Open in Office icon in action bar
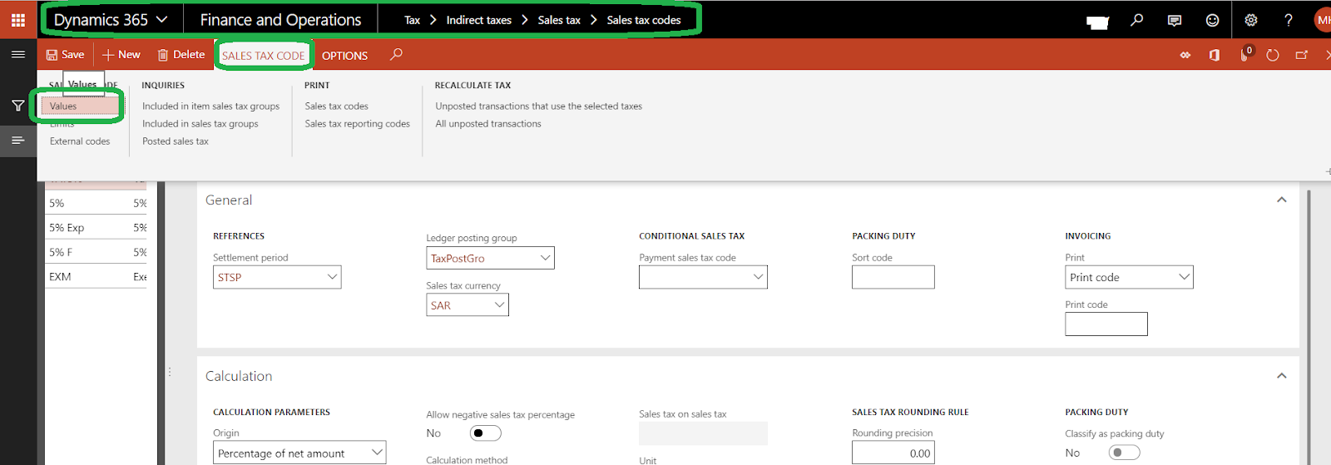This screenshot has height=465, width=1331. (1215, 55)
